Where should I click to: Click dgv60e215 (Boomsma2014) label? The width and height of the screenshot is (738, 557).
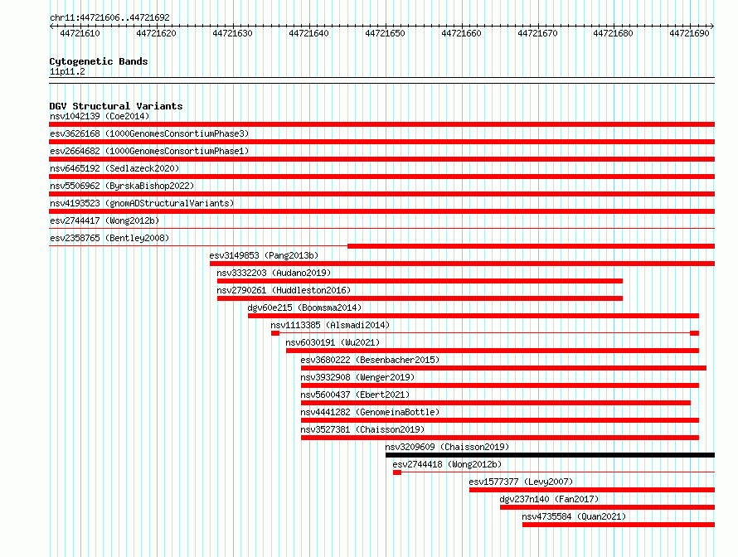coord(304,308)
